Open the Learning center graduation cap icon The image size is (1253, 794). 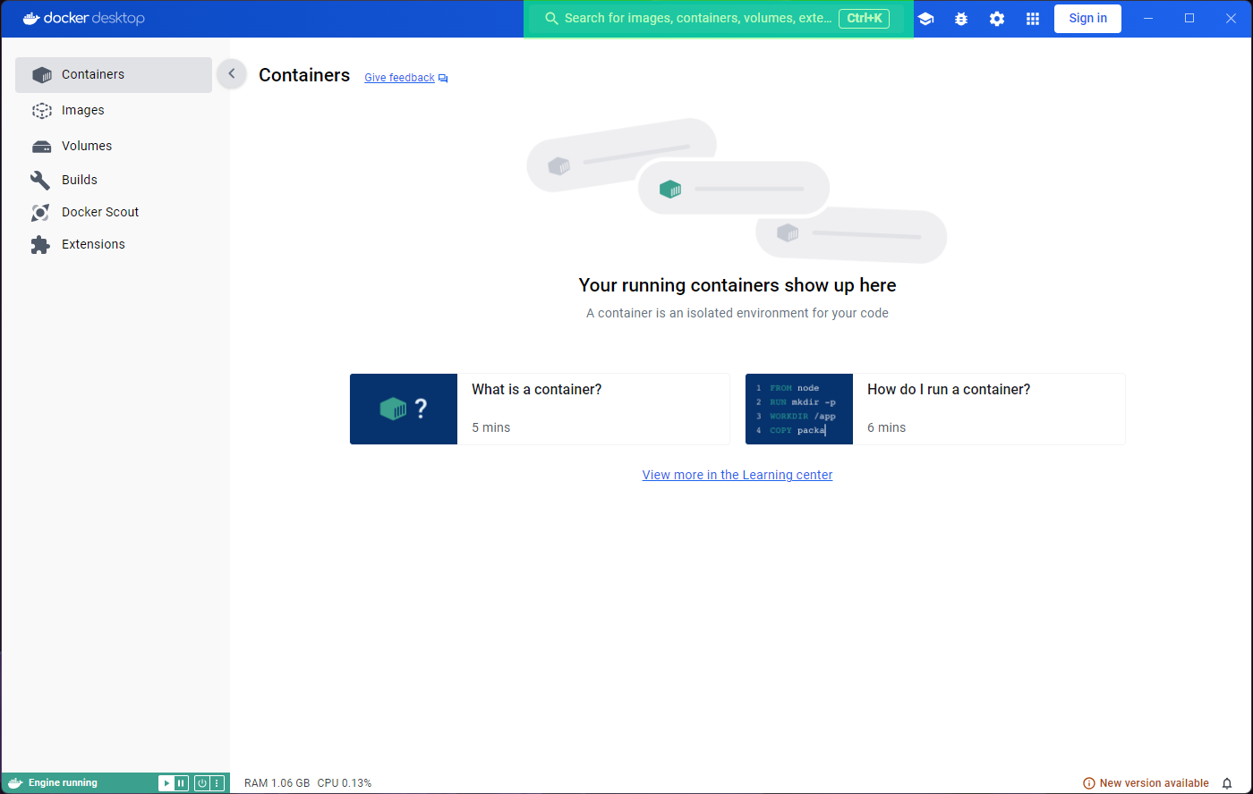pyautogui.click(x=925, y=19)
